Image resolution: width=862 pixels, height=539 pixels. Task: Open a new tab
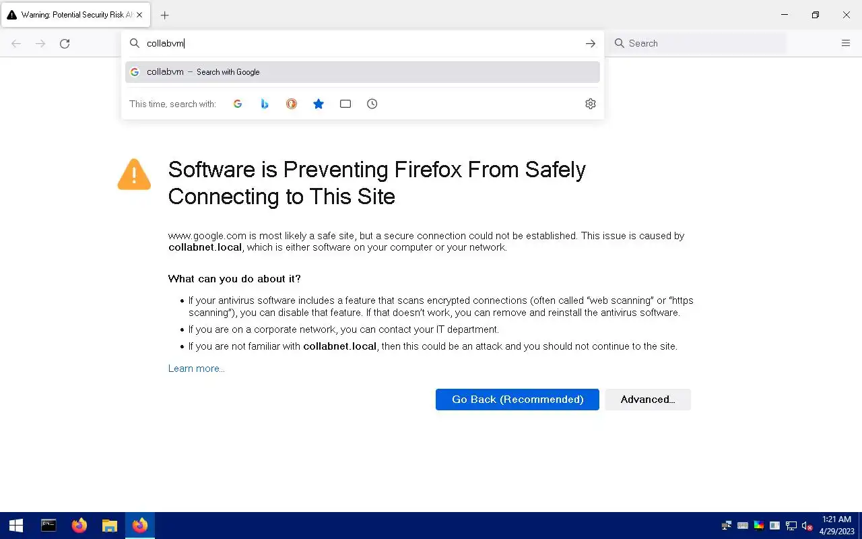165,15
